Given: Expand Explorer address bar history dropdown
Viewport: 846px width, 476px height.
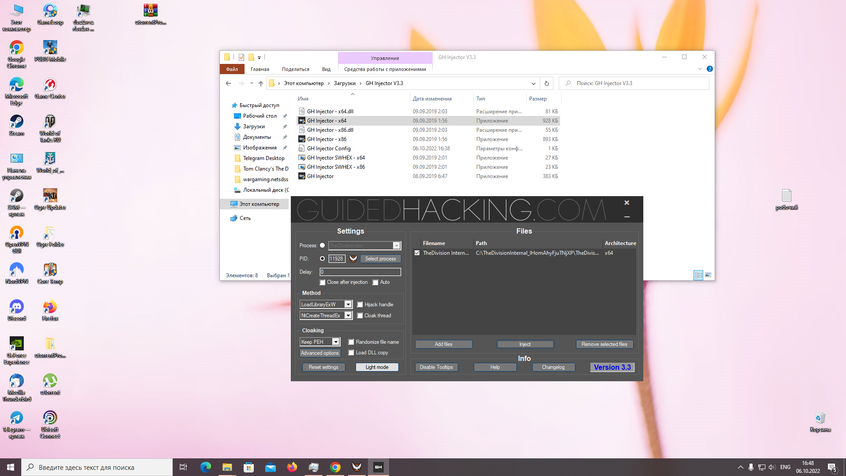Looking at the screenshot, I should tap(533, 83).
